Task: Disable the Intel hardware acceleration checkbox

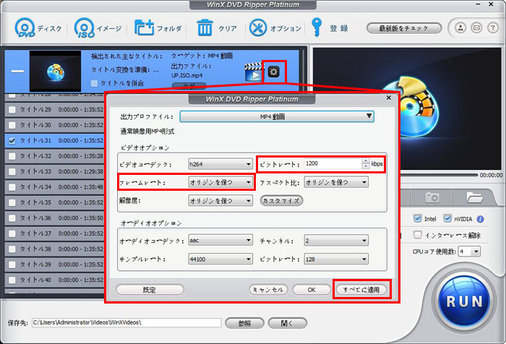Action: click(x=418, y=218)
